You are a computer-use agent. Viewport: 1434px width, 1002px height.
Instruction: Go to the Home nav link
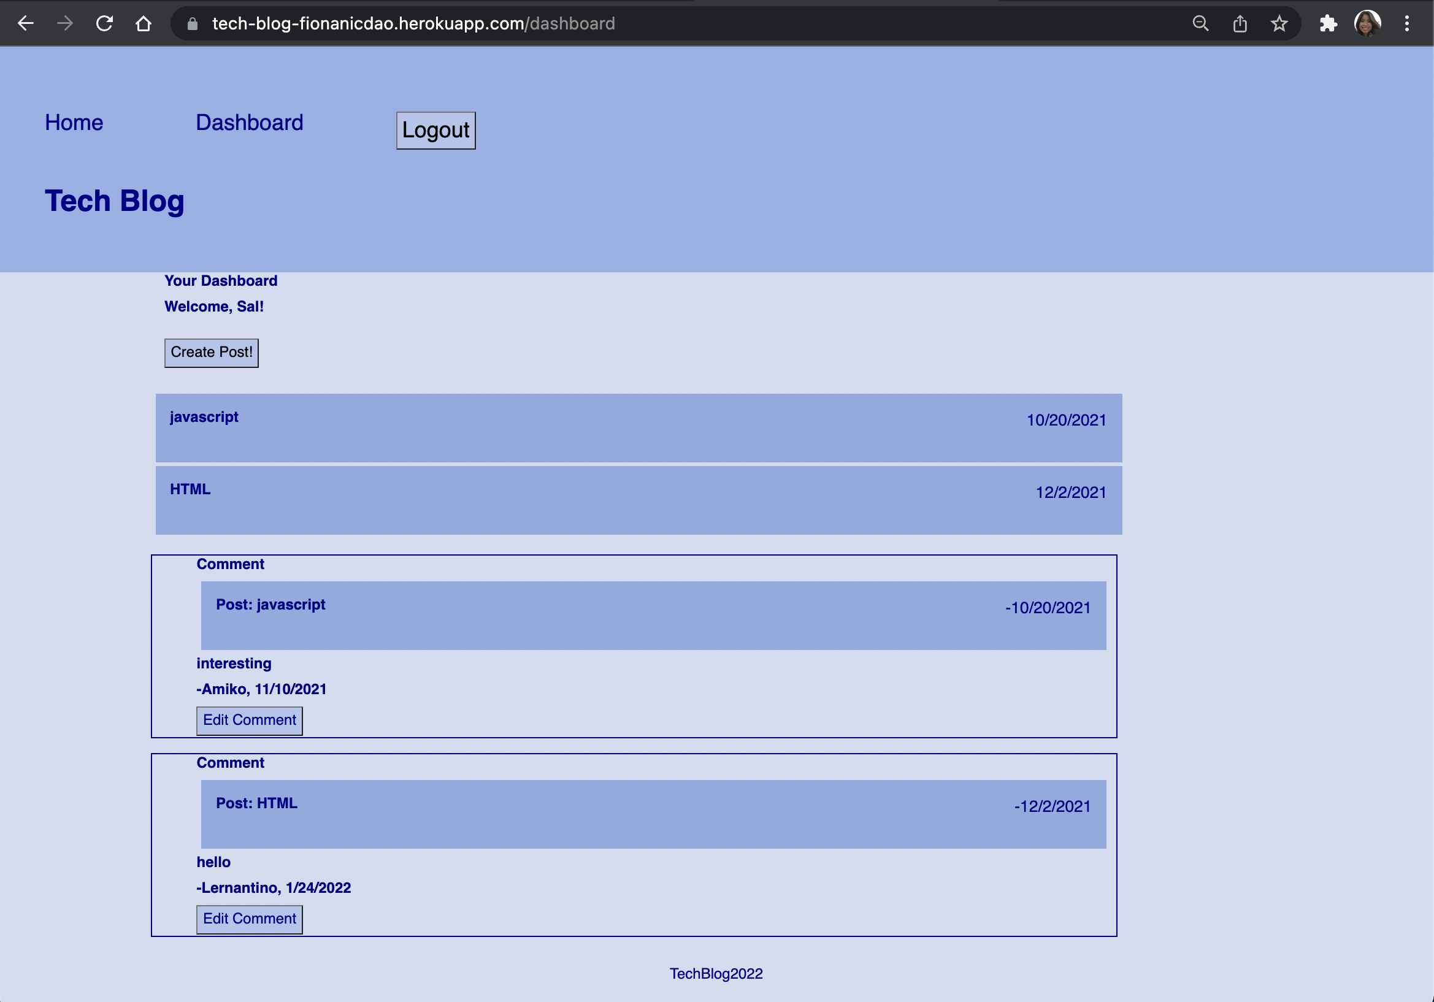pyautogui.click(x=74, y=123)
